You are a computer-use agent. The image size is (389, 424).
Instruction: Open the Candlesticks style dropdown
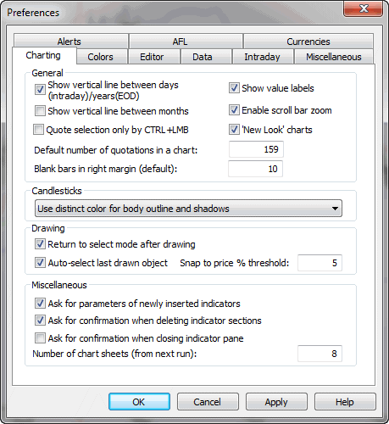[x=188, y=209]
